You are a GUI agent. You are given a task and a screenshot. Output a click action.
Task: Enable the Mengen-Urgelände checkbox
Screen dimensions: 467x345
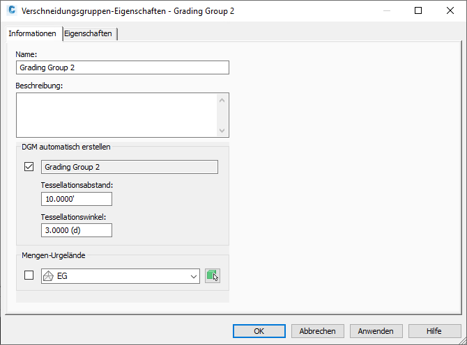(29, 275)
